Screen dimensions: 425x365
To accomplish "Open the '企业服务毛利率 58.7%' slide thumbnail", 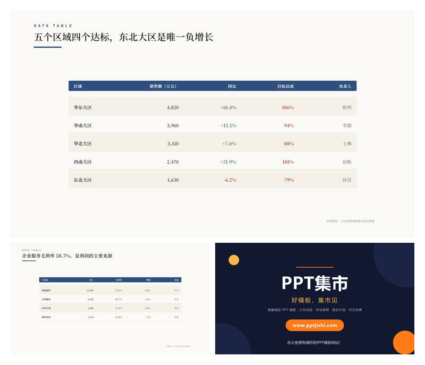I will click(110, 299).
